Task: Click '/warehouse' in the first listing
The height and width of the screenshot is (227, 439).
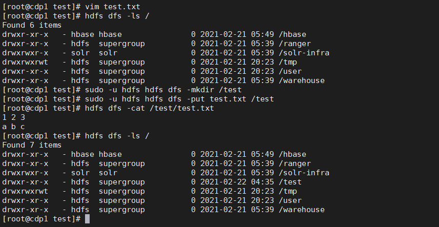Action: click(302, 80)
